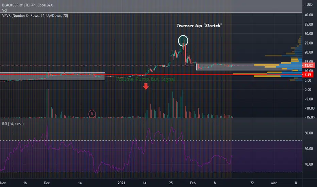Click the earnings 'E' marker icon
The image size is (317, 187).
pyautogui.click(x=92, y=114)
